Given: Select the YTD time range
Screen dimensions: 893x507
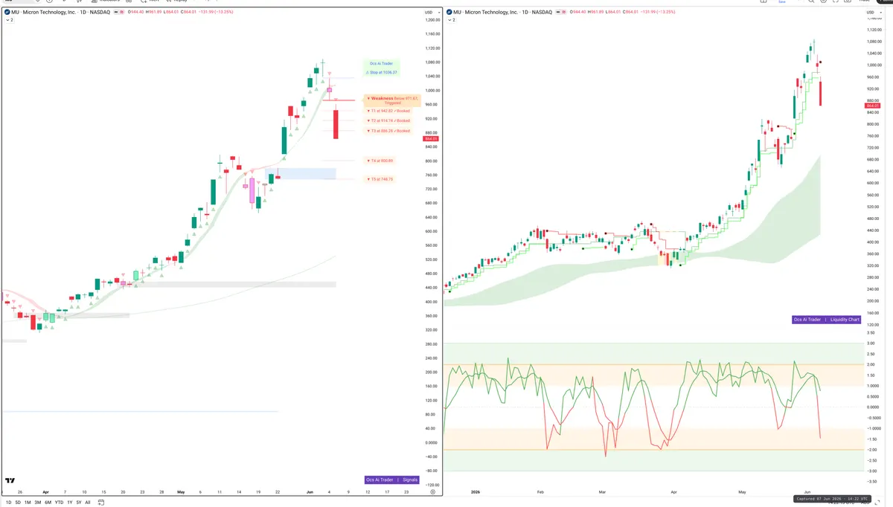Looking at the screenshot, I should 60,503.
